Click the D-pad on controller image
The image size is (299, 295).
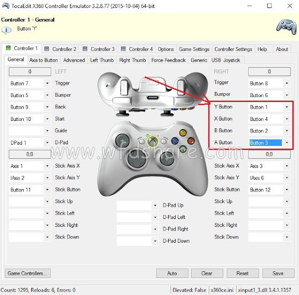pos(137,160)
